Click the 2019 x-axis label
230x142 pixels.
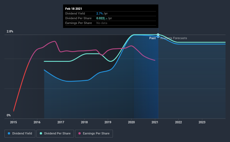[108, 122]
